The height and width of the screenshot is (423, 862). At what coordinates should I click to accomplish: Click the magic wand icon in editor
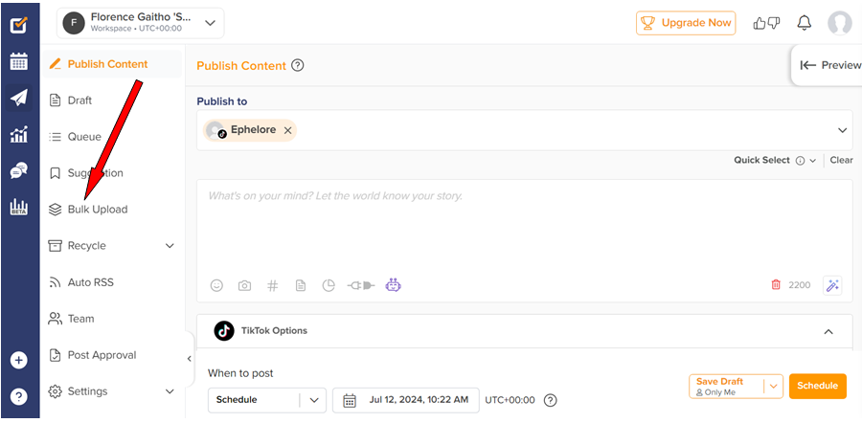click(x=831, y=285)
